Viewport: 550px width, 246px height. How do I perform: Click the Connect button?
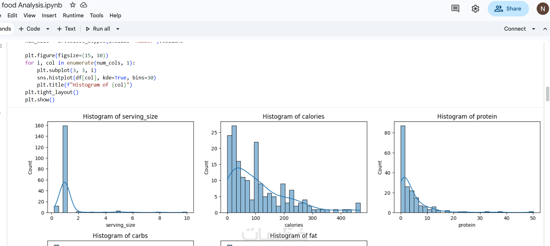(515, 29)
